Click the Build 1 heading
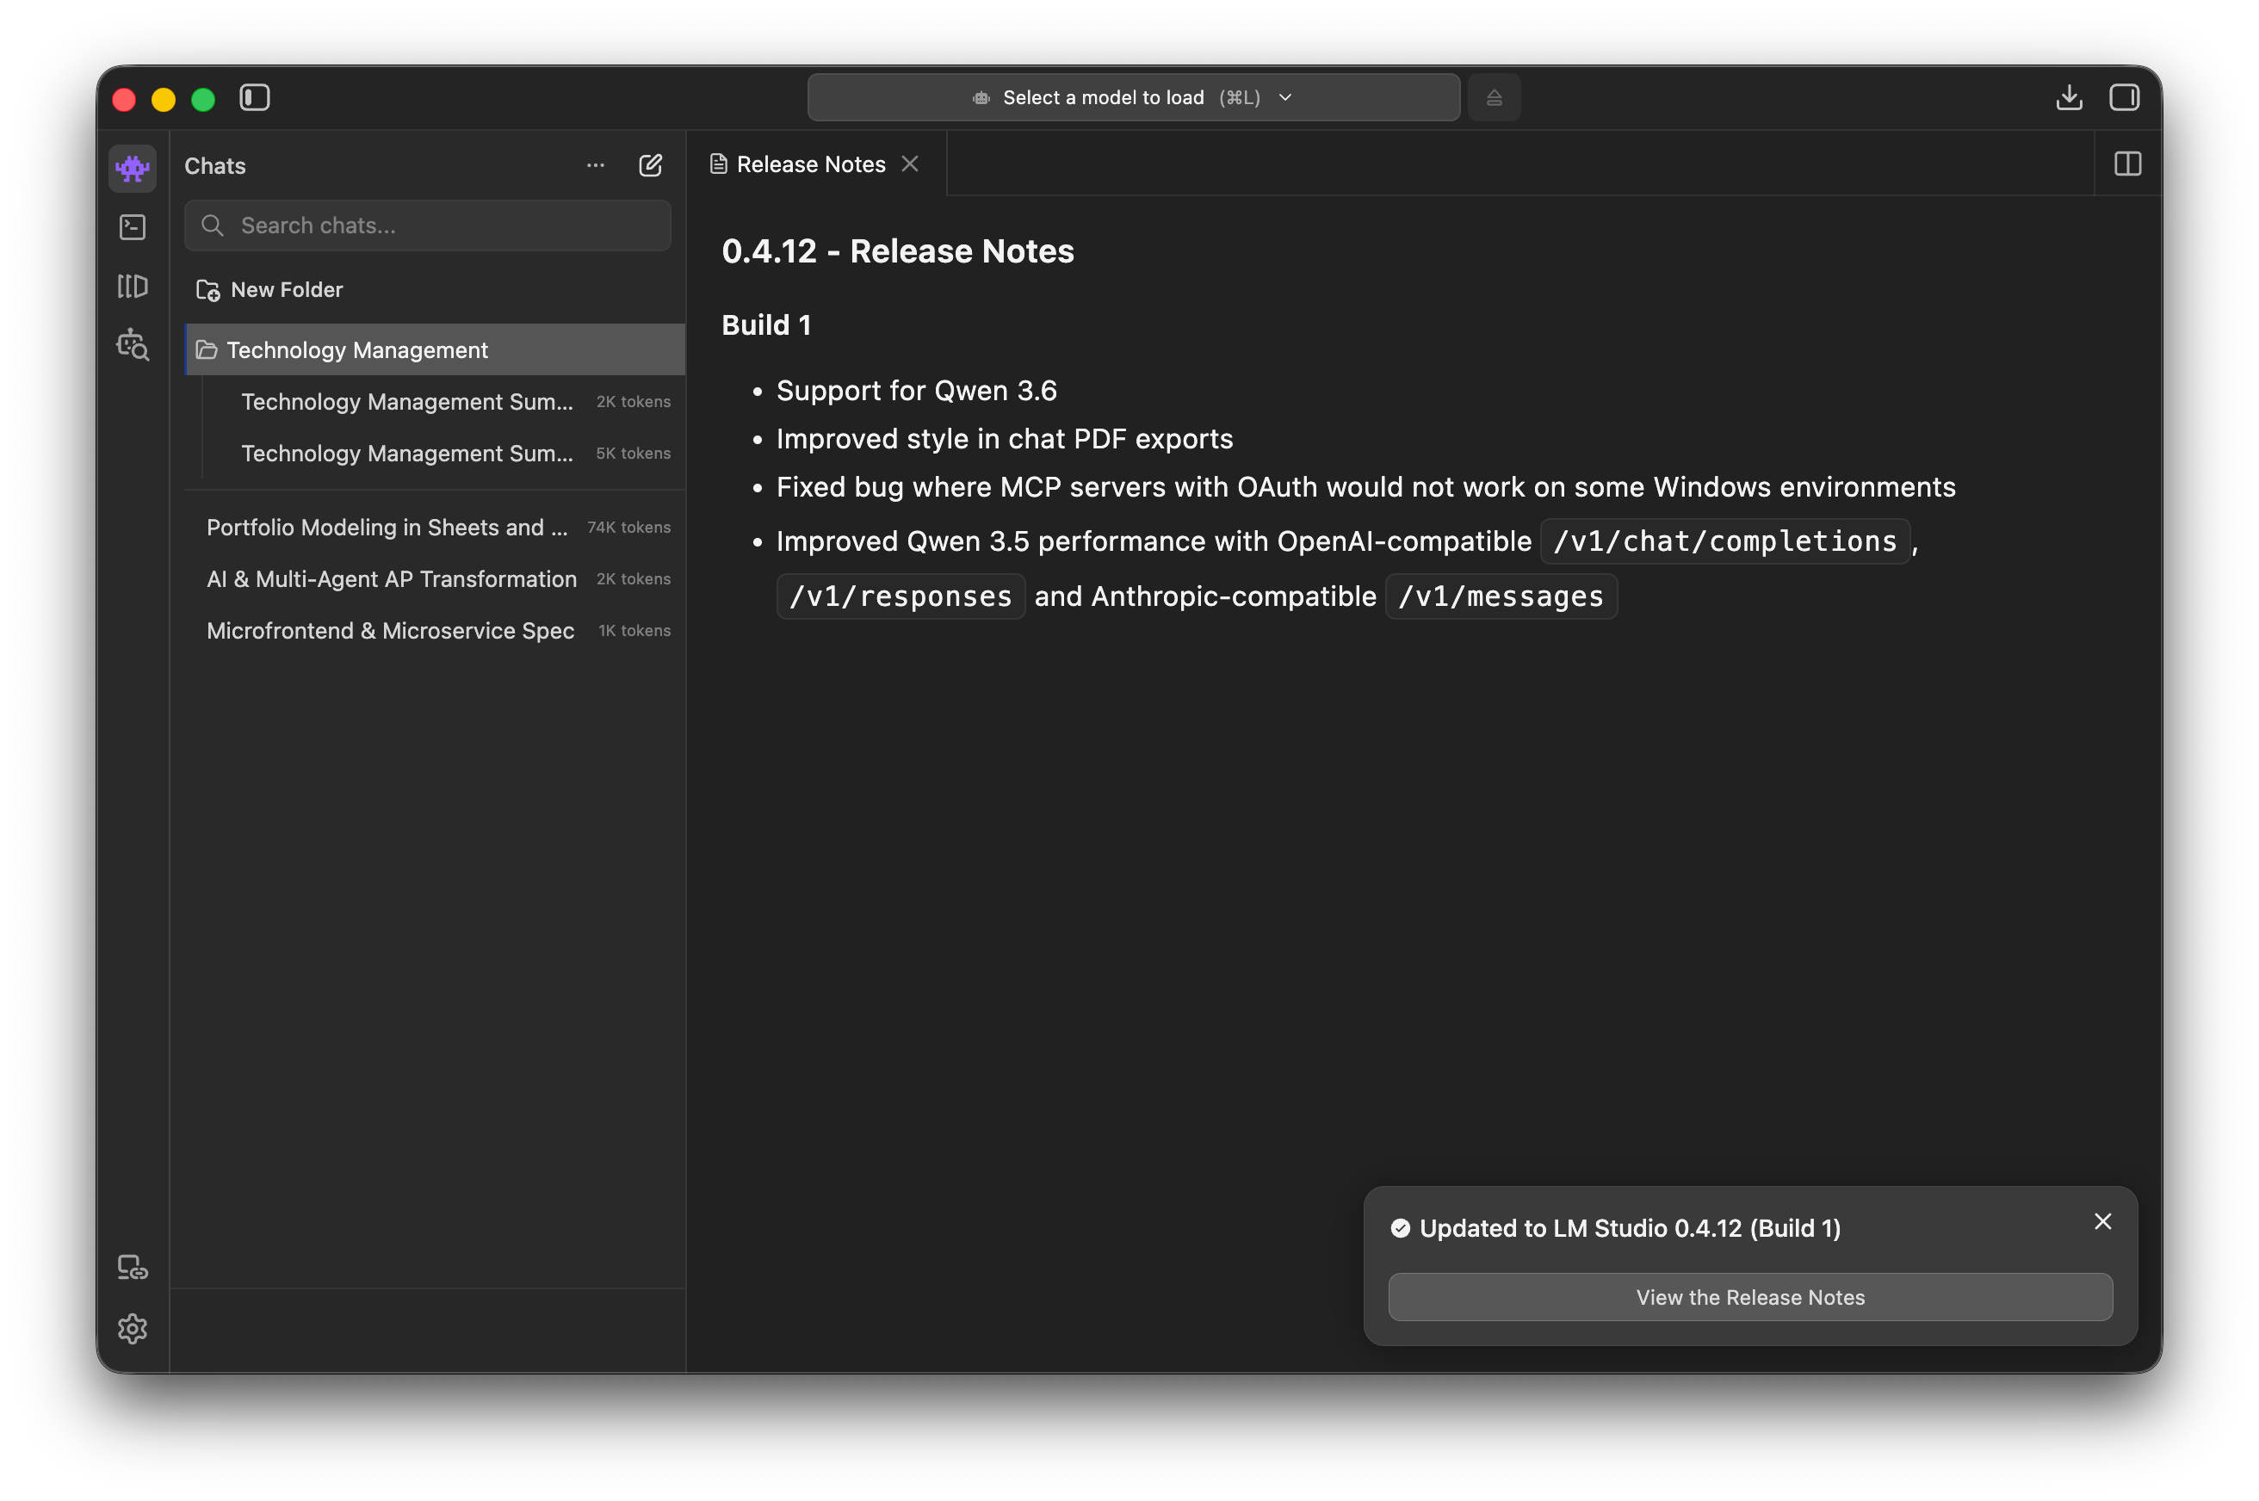Screen dimensions: 2259x1501 click(766, 325)
